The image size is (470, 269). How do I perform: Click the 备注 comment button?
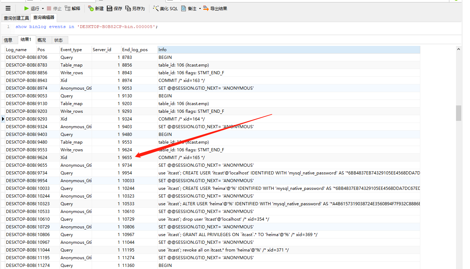pyautogui.click(x=189, y=8)
